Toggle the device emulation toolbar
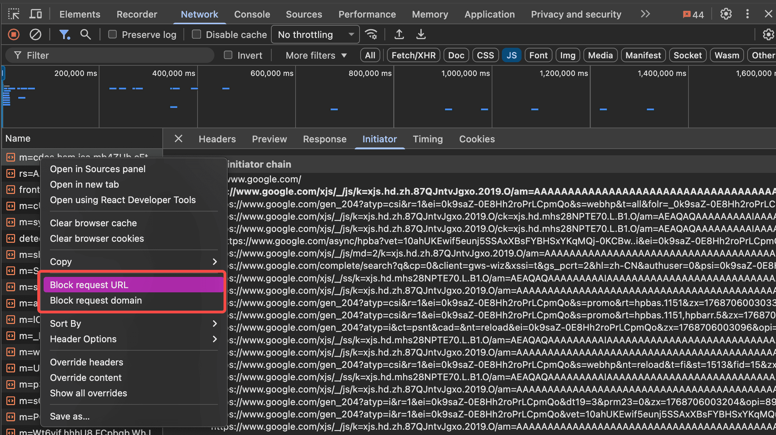The image size is (776, 435). (x=35, y=13)
